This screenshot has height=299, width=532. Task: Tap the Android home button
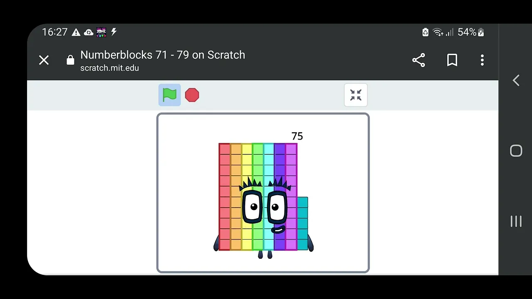pos(516,150)
